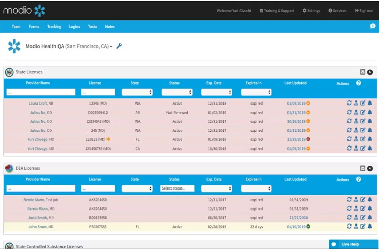Edit the Bernie Mann, MD DEA license
This screenshot has height=250, width=379.
(x=363, y=209)
